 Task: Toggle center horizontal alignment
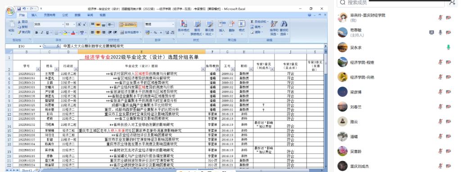coord(98,32)
